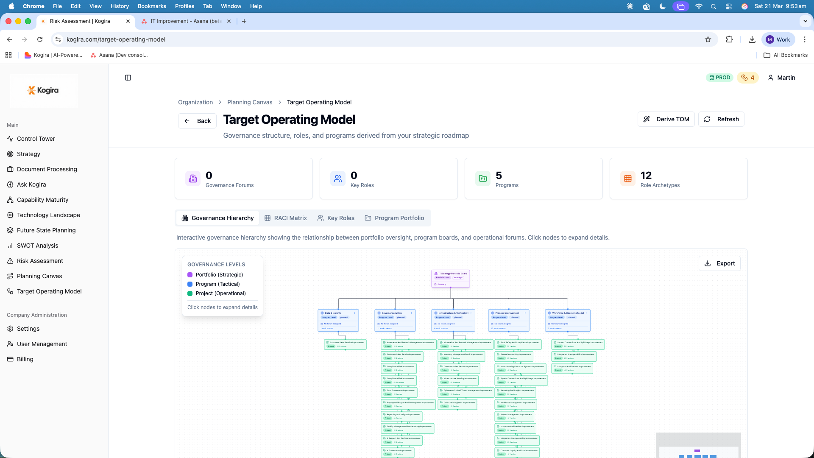Open the Bookmarks menu in the menu bar
This screenshot has height=458, width=814.
[151, 6]
